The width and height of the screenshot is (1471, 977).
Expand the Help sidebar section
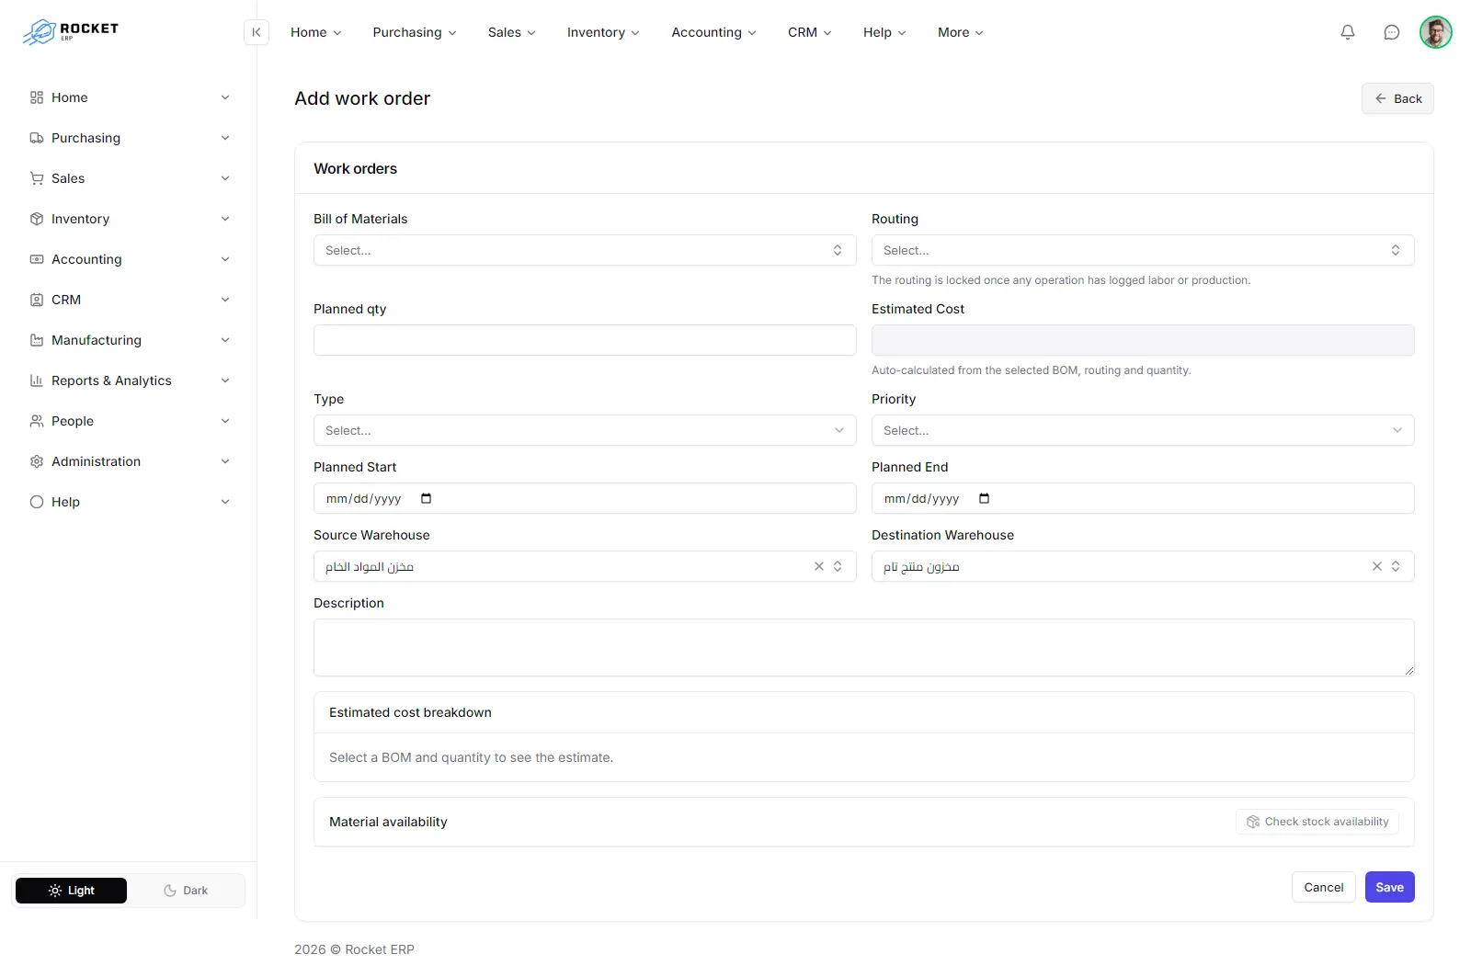click(130, 502)
